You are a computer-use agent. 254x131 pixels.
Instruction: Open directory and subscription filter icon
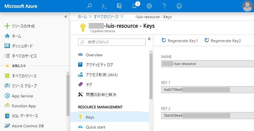(119, 6)
